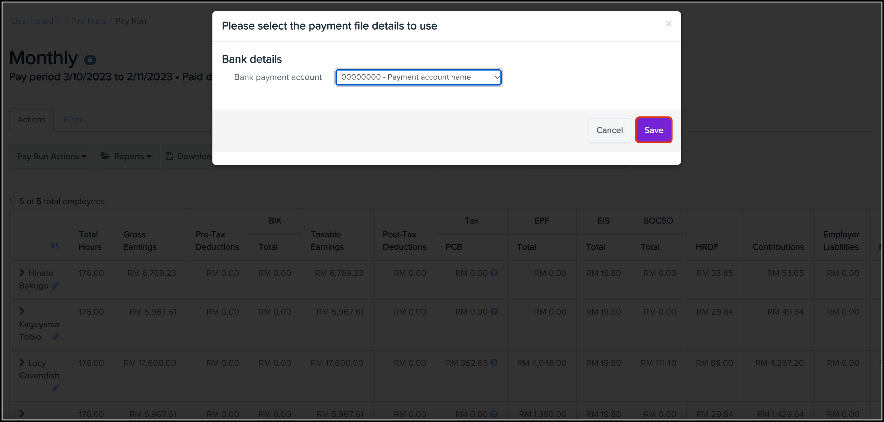Click the Save button in the dialog
The width and height of the screenshot is (884, 422).
653,130
